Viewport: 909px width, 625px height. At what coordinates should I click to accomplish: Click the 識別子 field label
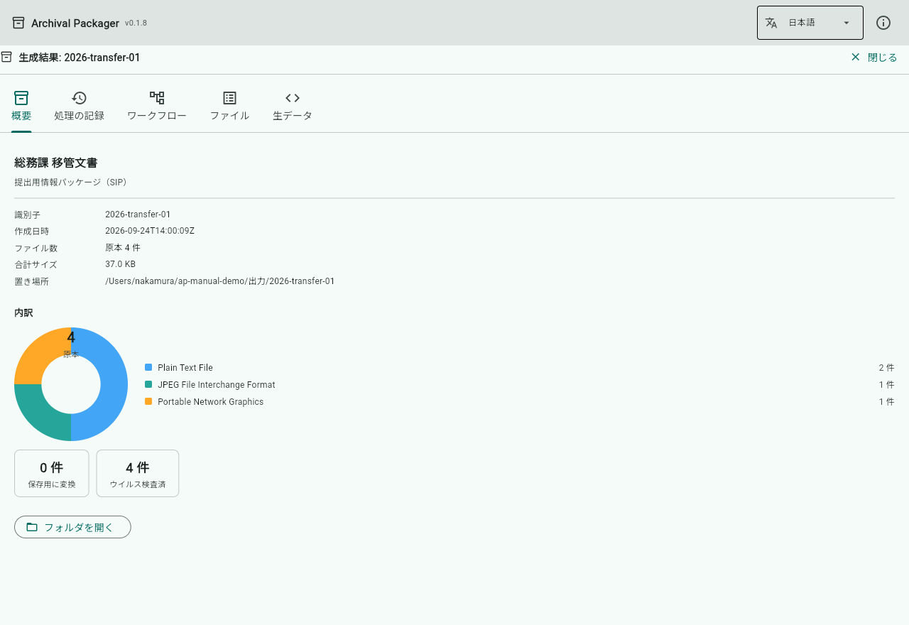28,214
